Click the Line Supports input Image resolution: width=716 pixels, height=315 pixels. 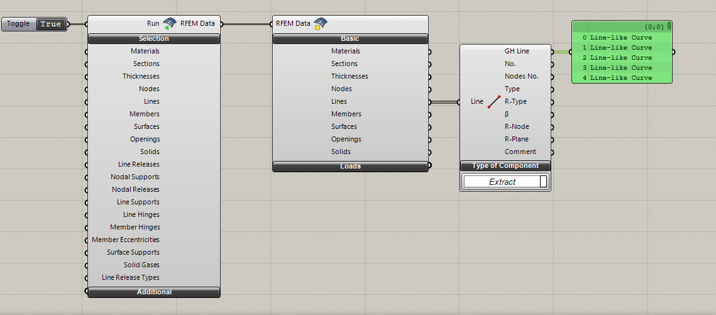coord(138,202)
